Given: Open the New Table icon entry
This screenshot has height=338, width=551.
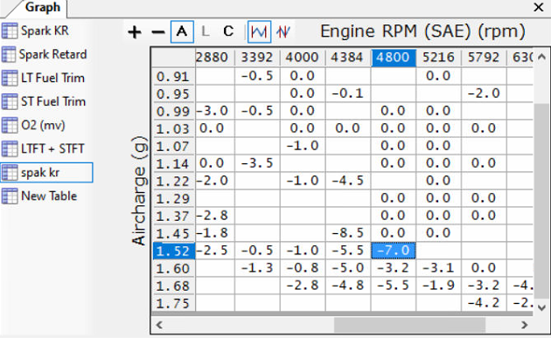Looking at the screenshot, I should click(x=9, y=196).
